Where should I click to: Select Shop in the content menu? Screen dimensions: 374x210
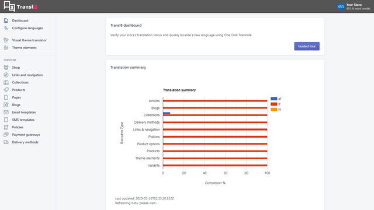click(16, 68)
